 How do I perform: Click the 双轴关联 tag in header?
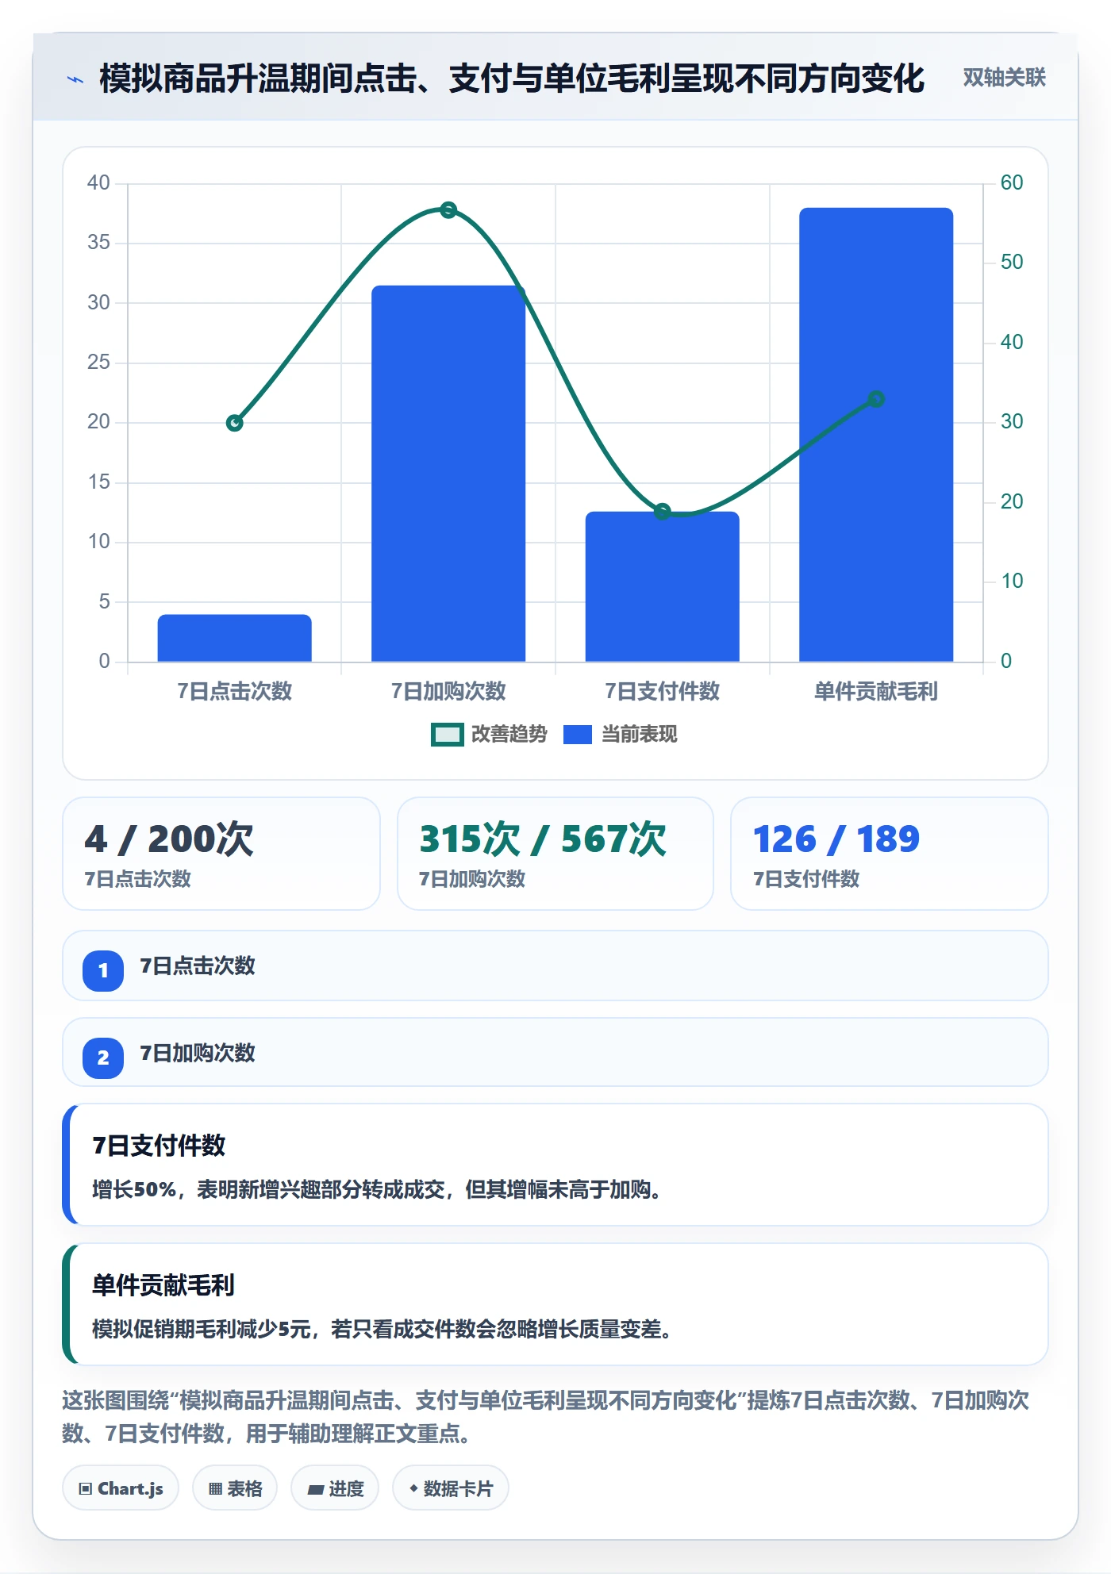[x=1004, y=78]
